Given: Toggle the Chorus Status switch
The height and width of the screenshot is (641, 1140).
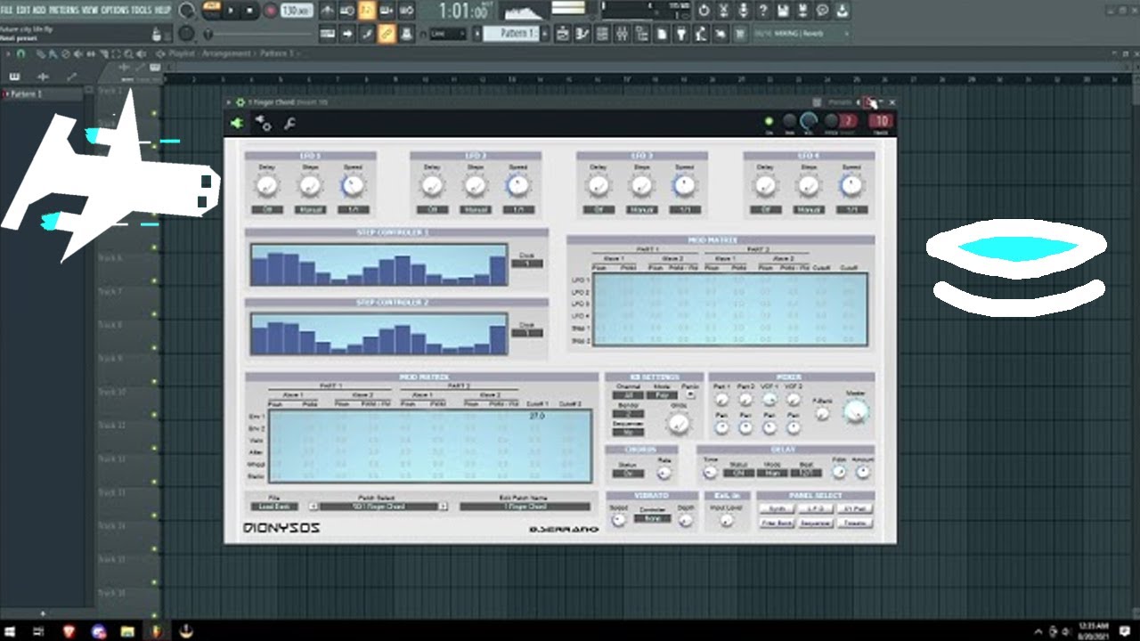Looking at the screenshot, I should 627,474.
